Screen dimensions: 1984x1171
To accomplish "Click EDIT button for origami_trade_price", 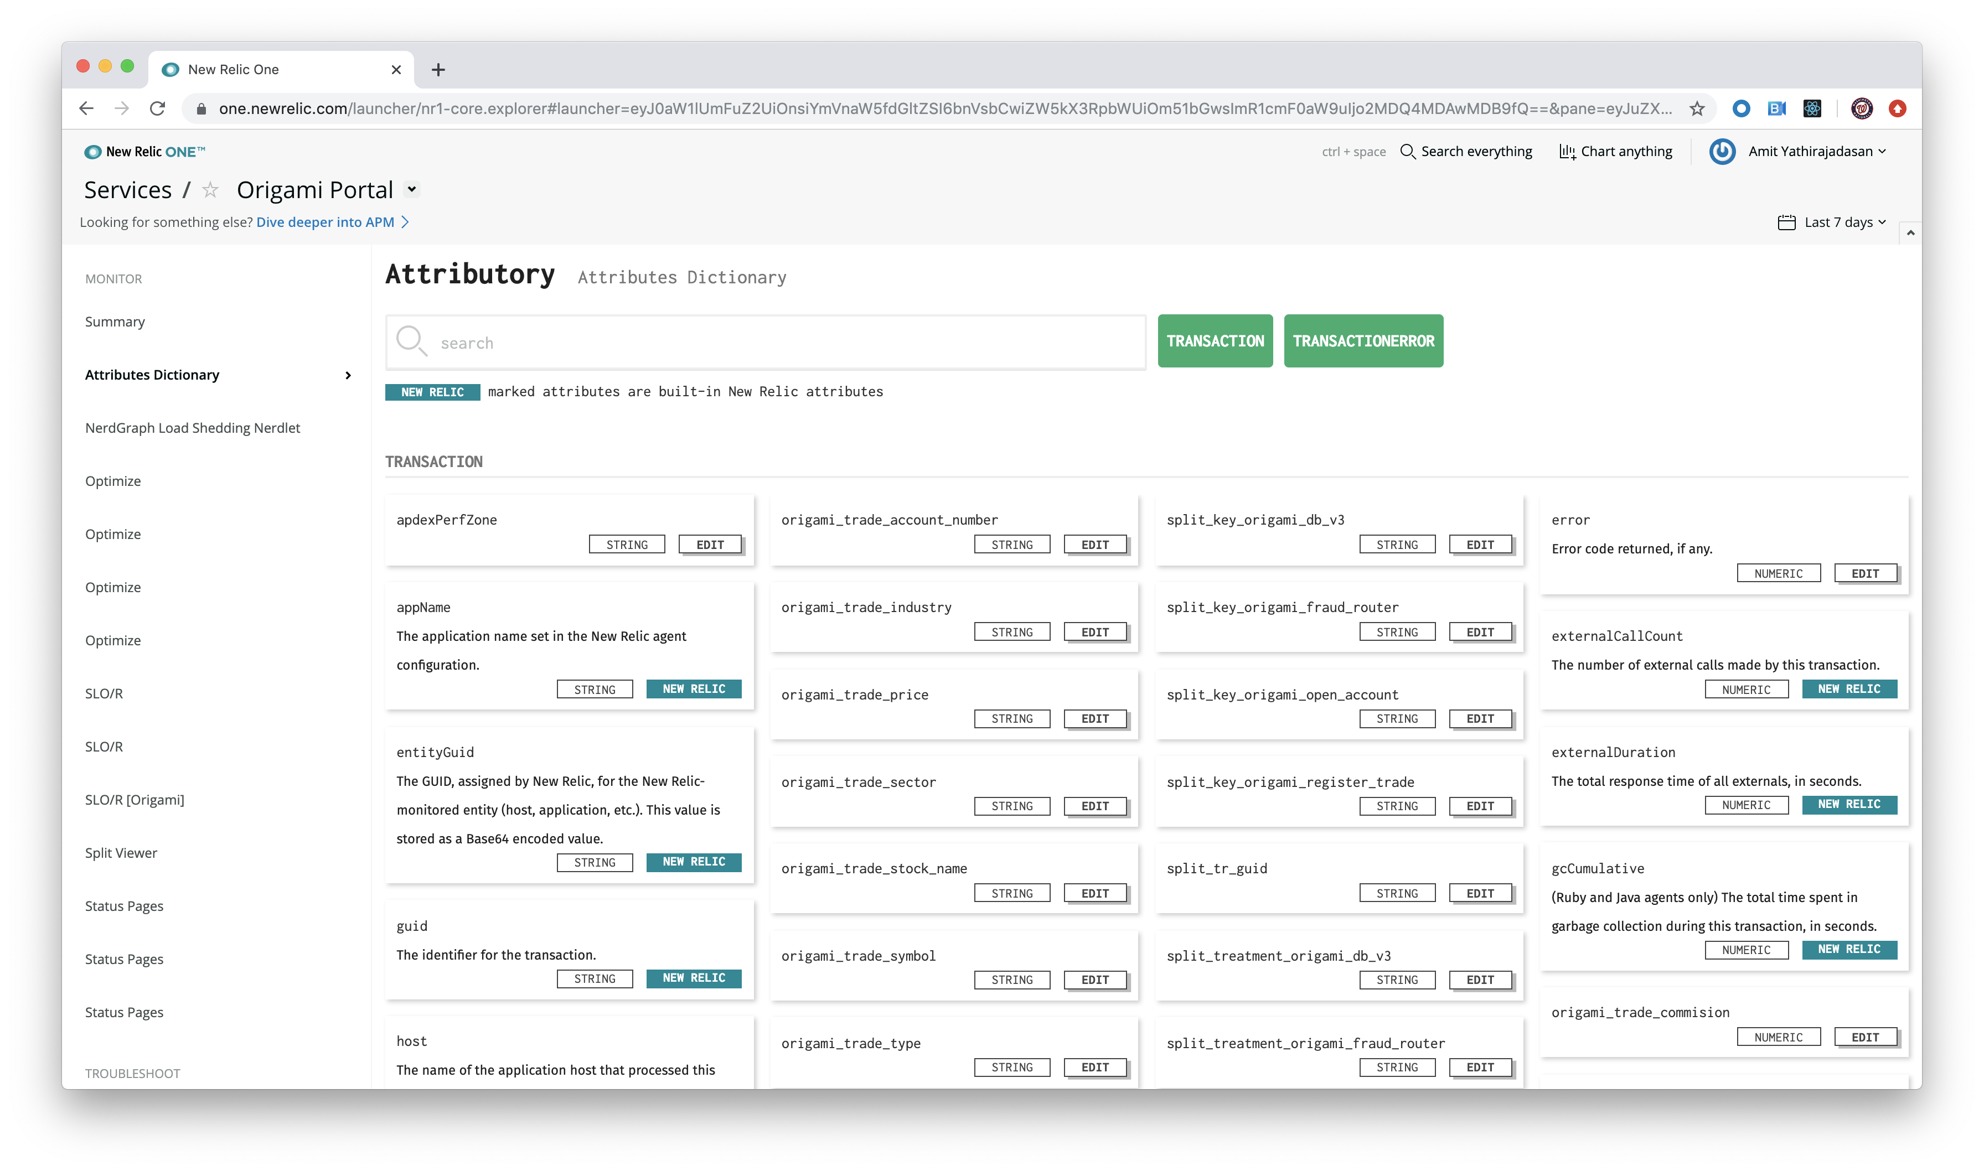I will (1094, 718).
